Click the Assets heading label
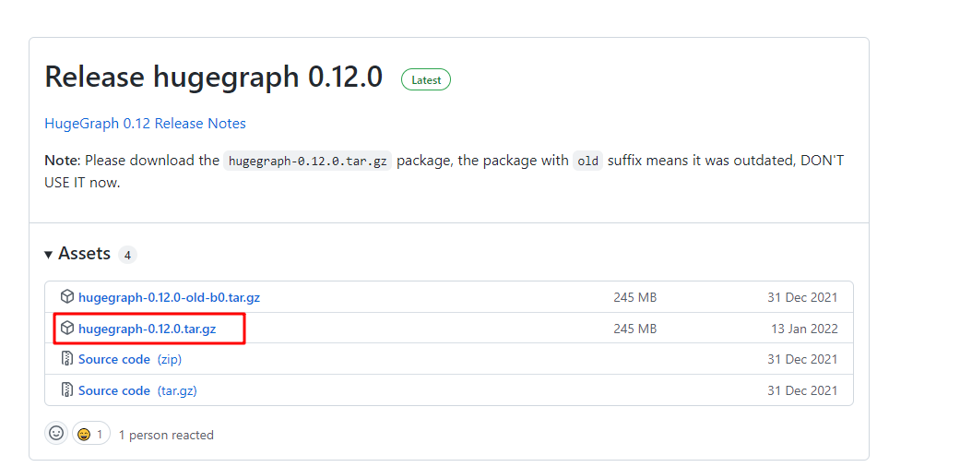960x467 pixels. (84, 254)
